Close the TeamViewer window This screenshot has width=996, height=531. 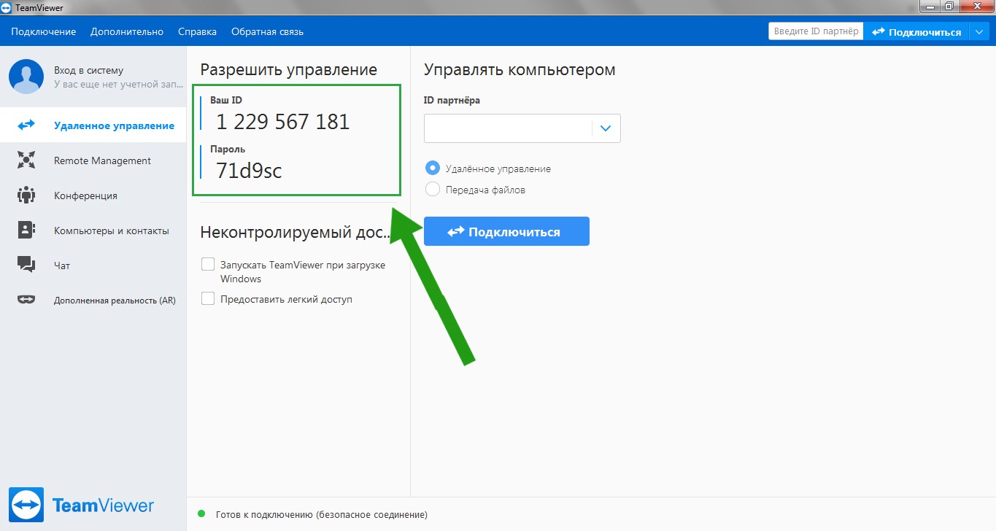[x=976, y=7]
